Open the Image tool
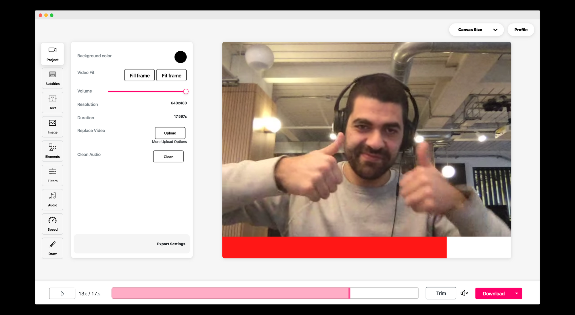575x315 pixels. 52,127
